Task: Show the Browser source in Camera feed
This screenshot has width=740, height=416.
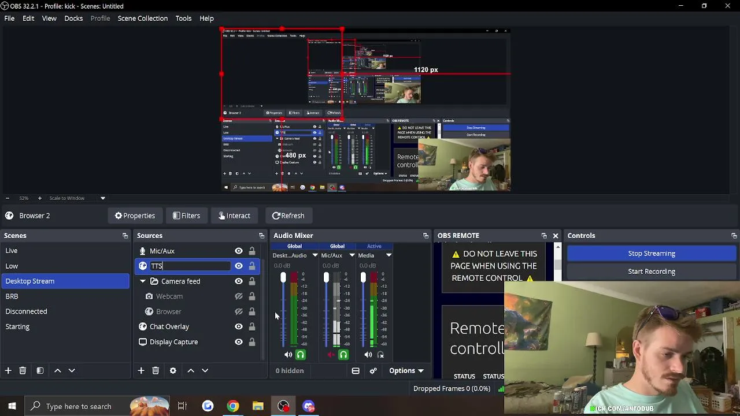Action: (x=238, y=311)
